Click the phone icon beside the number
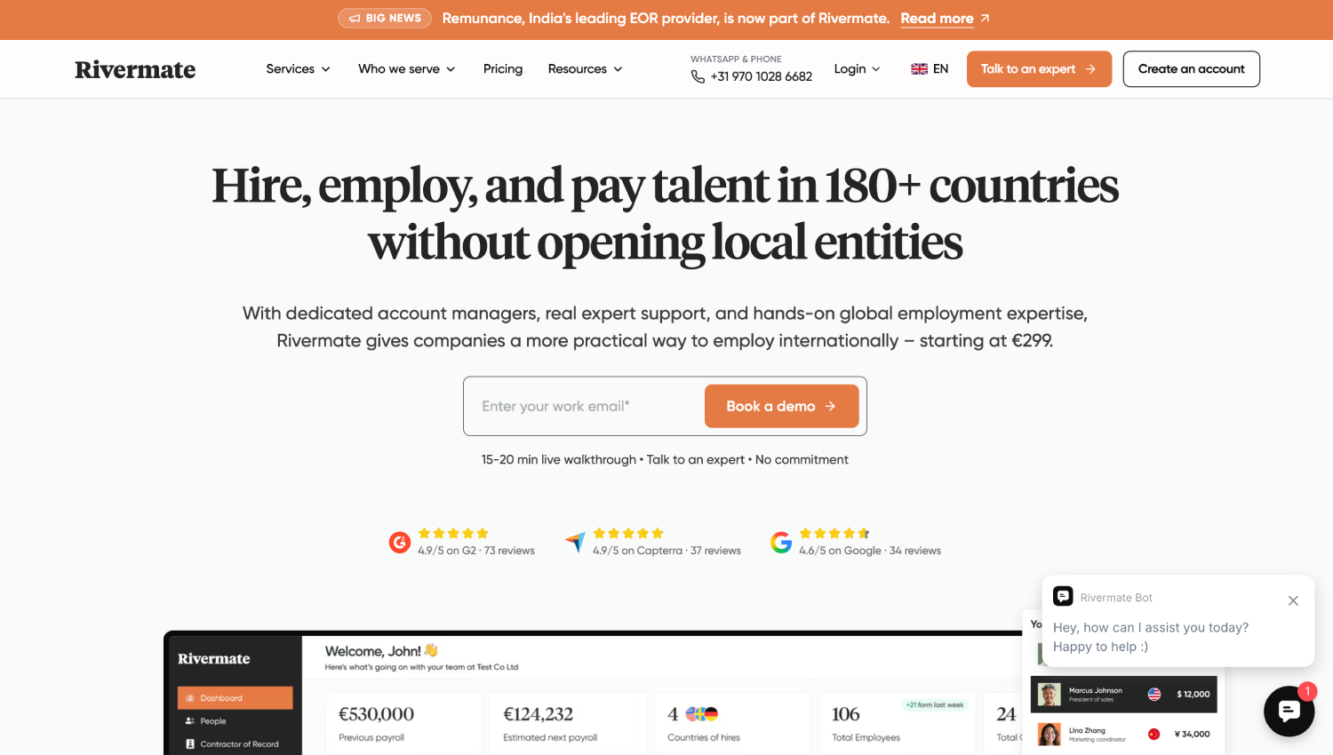 pos(698,76)
